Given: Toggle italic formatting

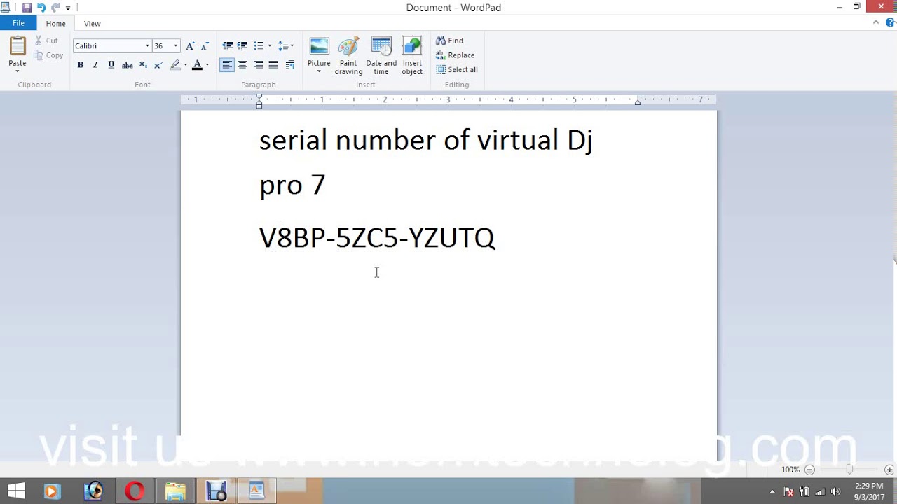Looking at the screenshot, I should (95, 65).
